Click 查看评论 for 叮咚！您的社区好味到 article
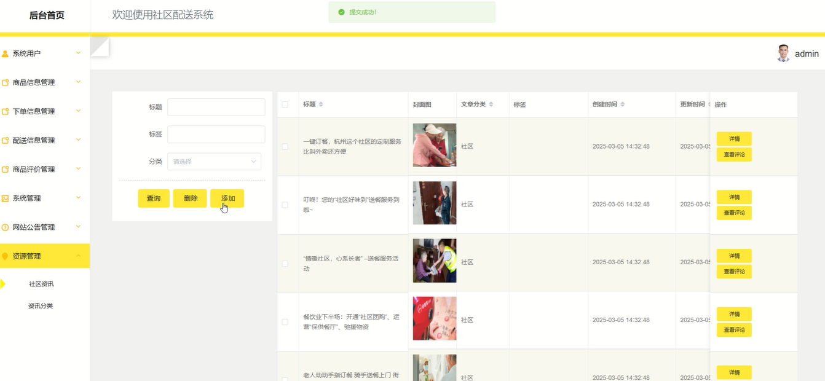The image size is (825, 381). (734, 213)
